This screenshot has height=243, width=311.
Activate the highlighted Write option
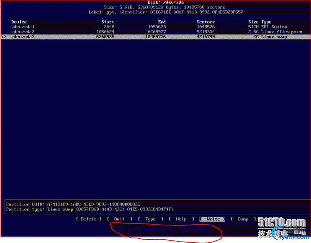212,219
